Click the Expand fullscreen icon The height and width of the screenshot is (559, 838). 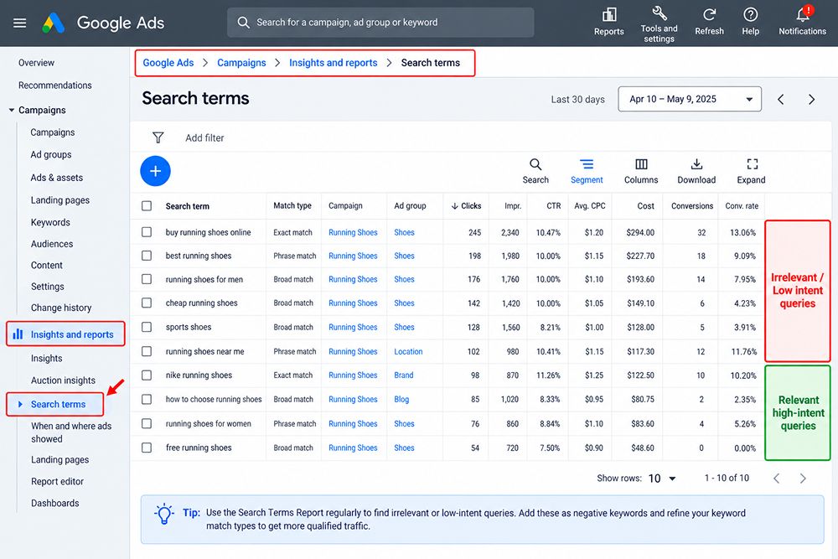pos(752,164)
